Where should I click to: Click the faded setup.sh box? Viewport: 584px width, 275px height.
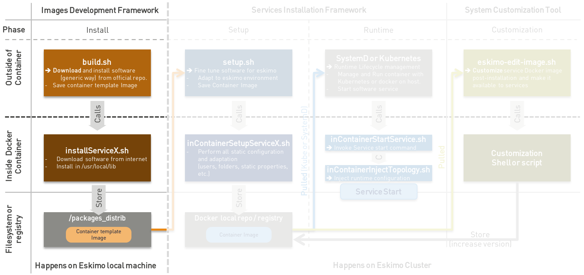pyautogui.click(x=238, y=73)
